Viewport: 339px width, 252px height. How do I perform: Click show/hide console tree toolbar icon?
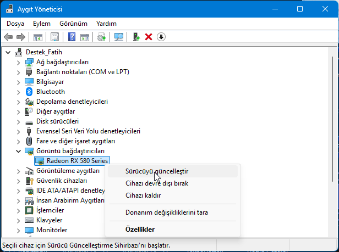click(x=38, y=37)
